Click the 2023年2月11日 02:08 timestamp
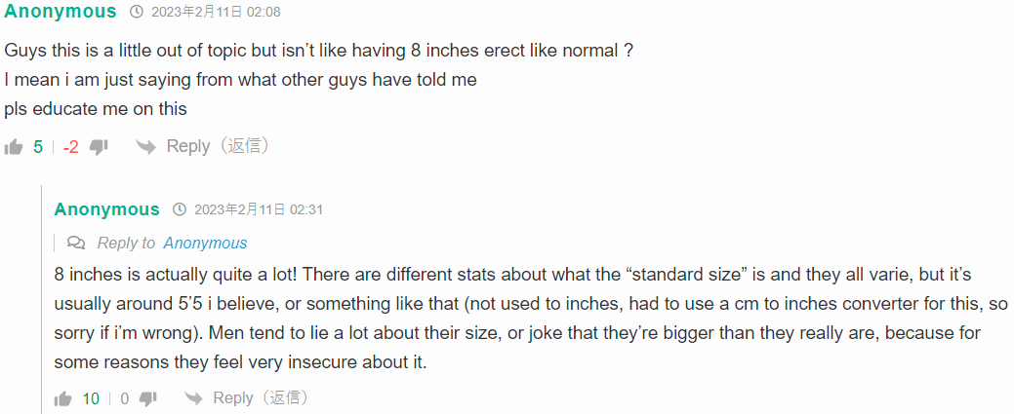 click(216, 12)
